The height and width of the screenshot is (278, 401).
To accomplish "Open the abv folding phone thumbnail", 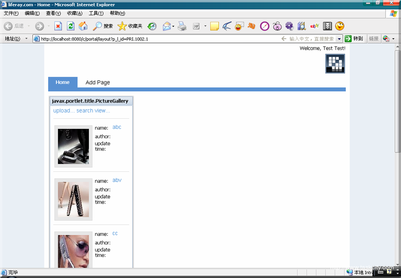I will pos(74,199).
